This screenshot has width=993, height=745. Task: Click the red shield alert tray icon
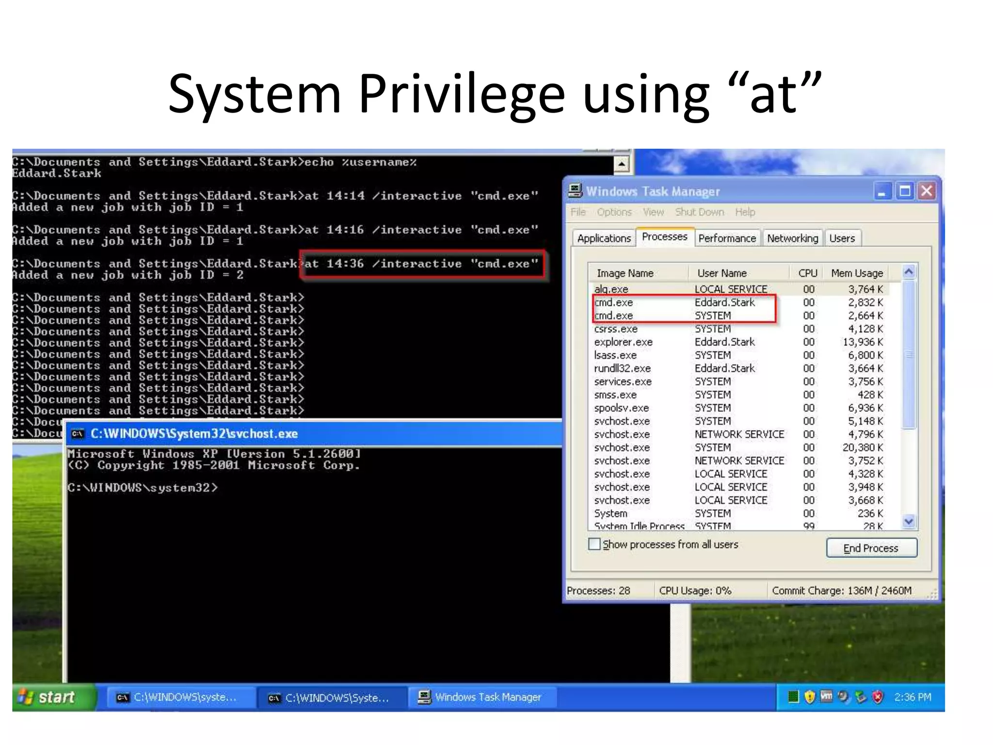tap(877, 697)
